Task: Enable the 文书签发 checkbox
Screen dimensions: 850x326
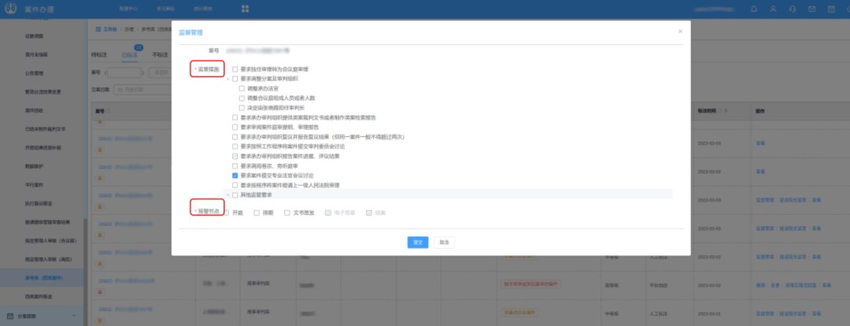Action: [x=288, y=213]
